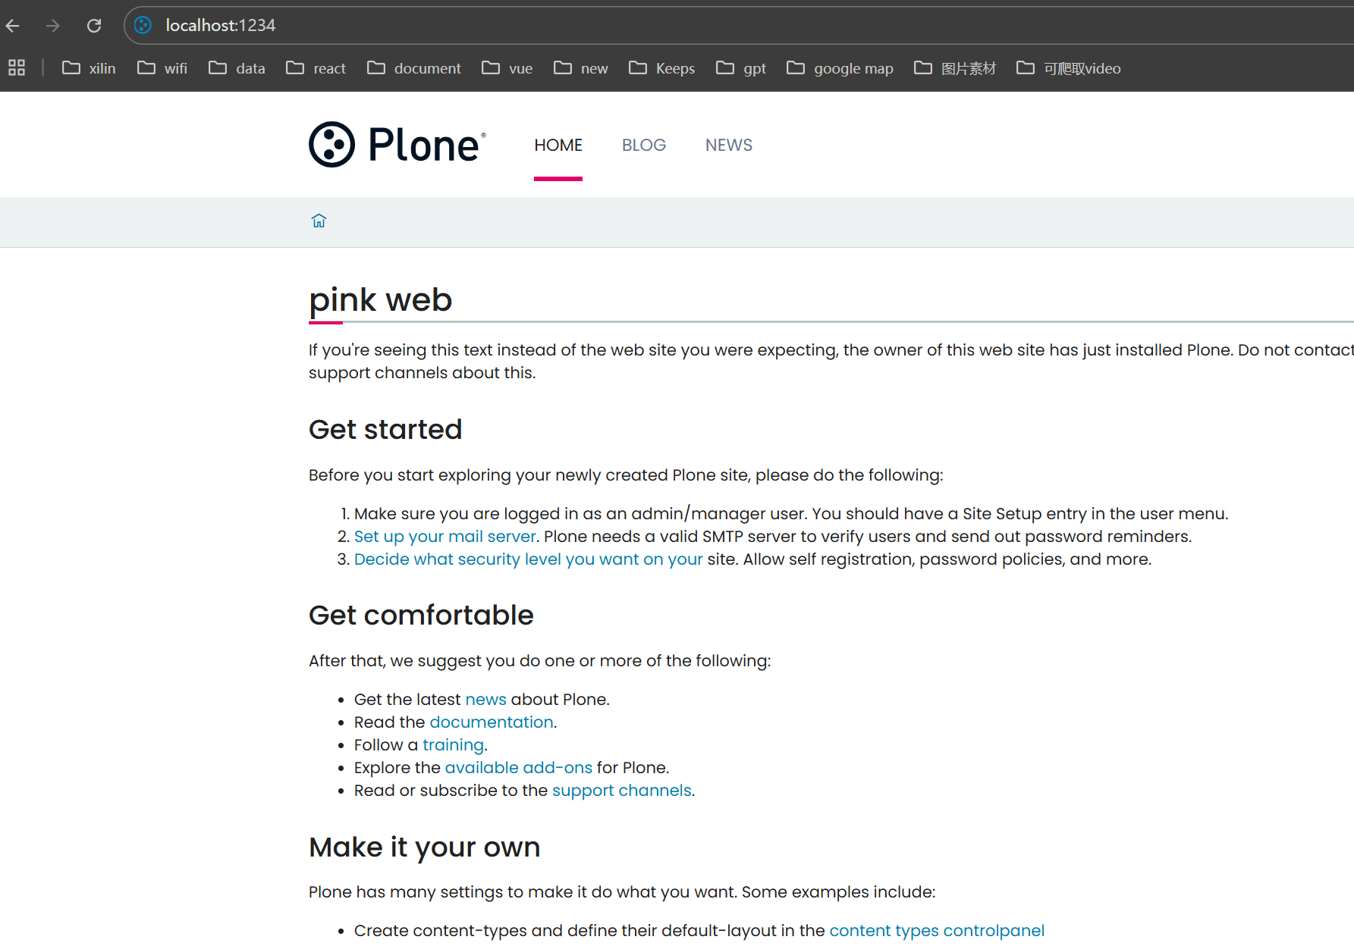The height and width of the screenshot is (946, 1354).
Task: Select the BLOG navigation tab
Action: (644, 145)
